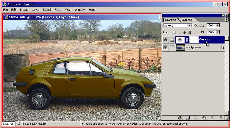This screenshot has width=230, height=128.
Task: Open the blend mode dropdown set to Normal
Action: (177, 26)
